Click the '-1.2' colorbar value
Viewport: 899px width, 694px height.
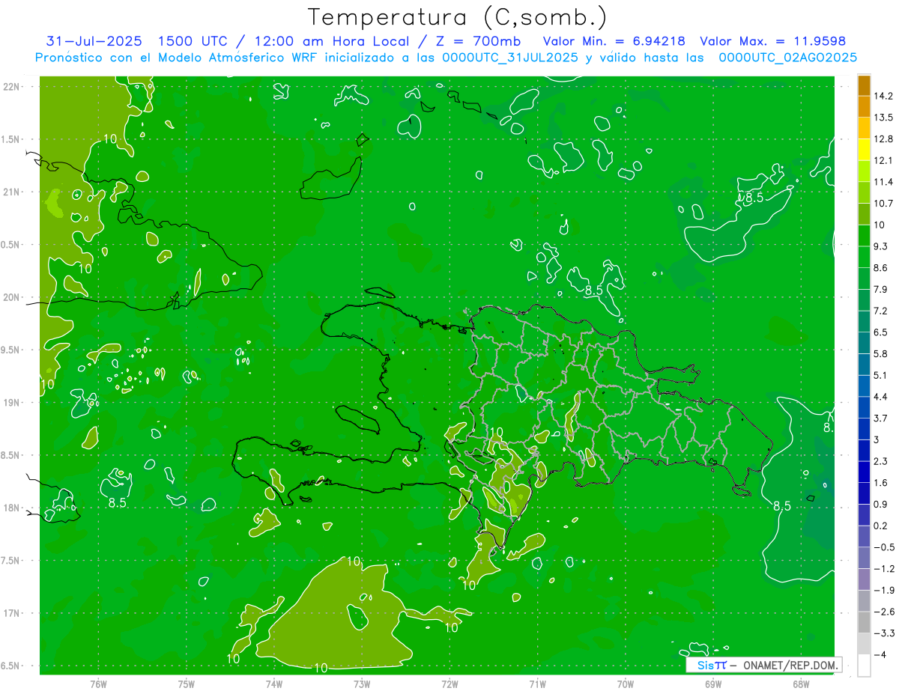point(884,569)
